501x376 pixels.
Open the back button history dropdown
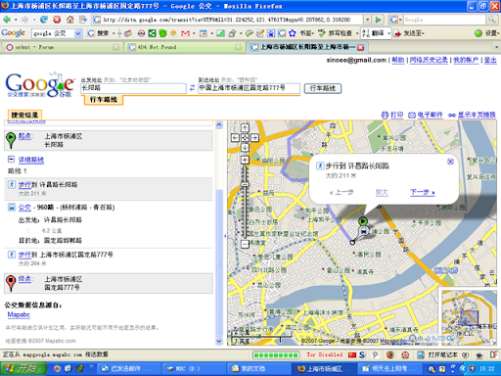pyautogui.click(x=16, y=20)
